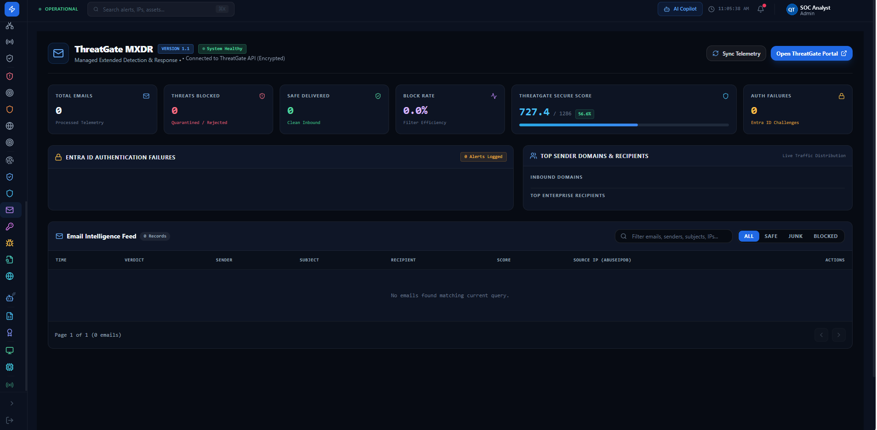877x430 pixels.
Task: Open the report document sidebar icon
Action: coord(10,316)
